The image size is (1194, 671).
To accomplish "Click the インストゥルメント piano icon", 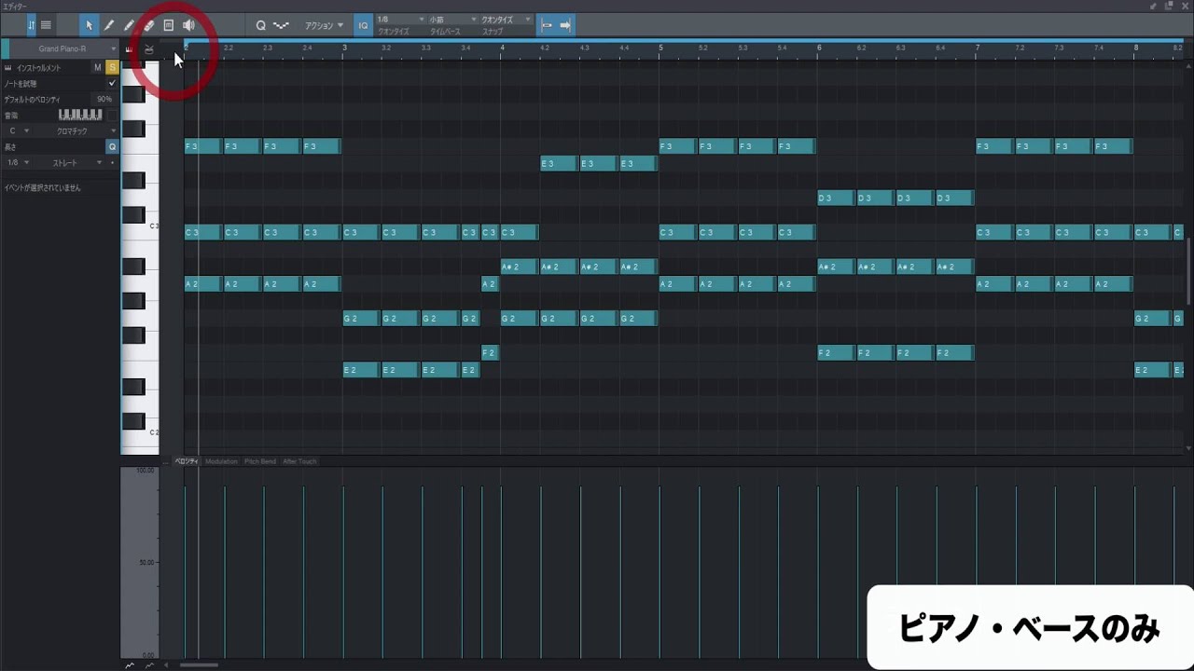I will 8,68.
